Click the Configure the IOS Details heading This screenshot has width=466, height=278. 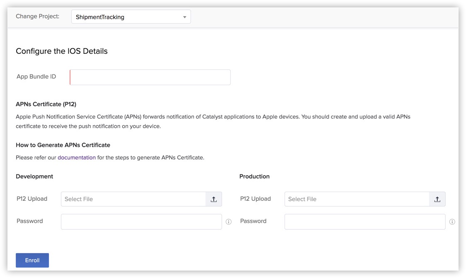[x=62, y=51]
